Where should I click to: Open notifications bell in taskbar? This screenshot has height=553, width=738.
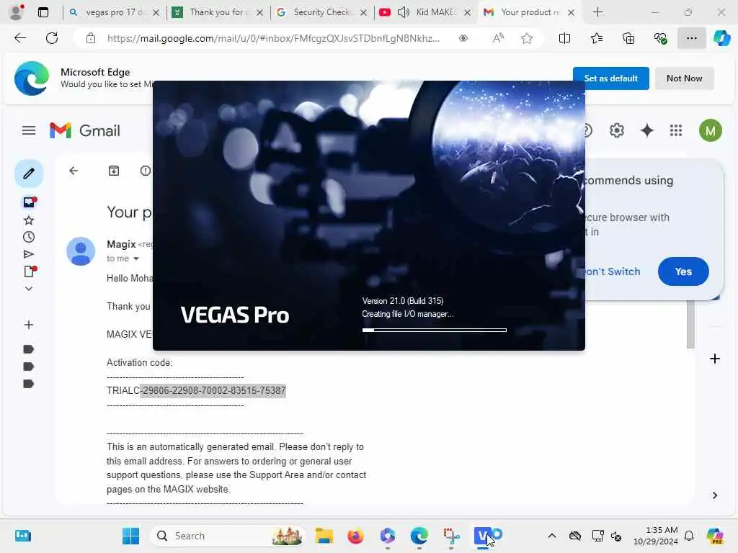[689, 536]
